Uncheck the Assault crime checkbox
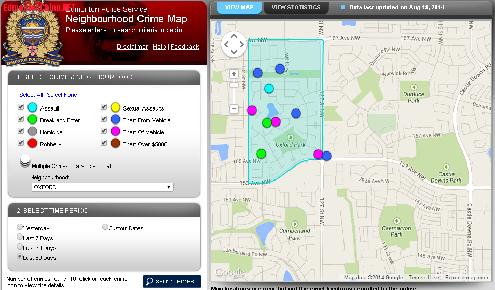 coord(21,107)
